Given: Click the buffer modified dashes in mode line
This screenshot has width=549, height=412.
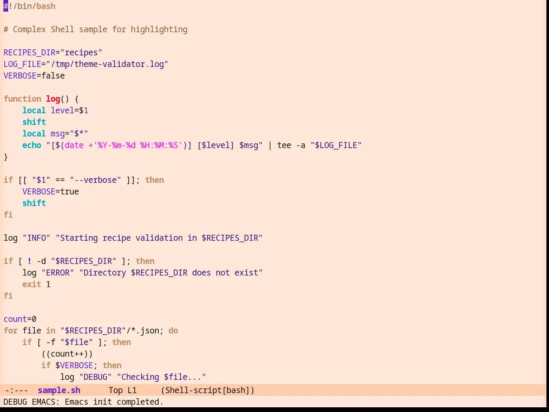Looking at the screenshot, I should 16,390.
